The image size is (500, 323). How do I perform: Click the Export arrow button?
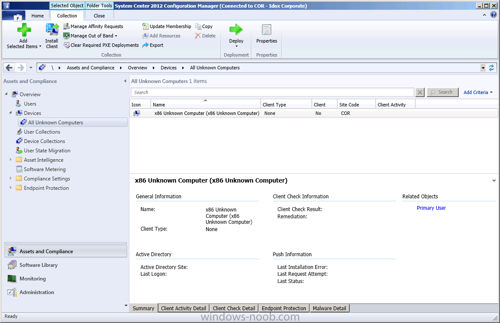click(x=153, y=45)
